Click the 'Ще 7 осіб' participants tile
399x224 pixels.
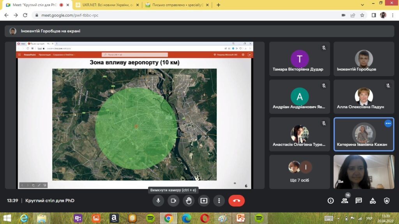coord(300,171)
